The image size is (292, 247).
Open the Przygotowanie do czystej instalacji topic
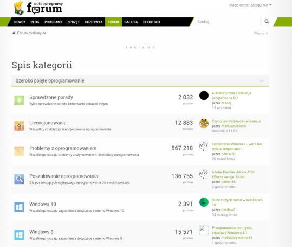click(232, 230)
